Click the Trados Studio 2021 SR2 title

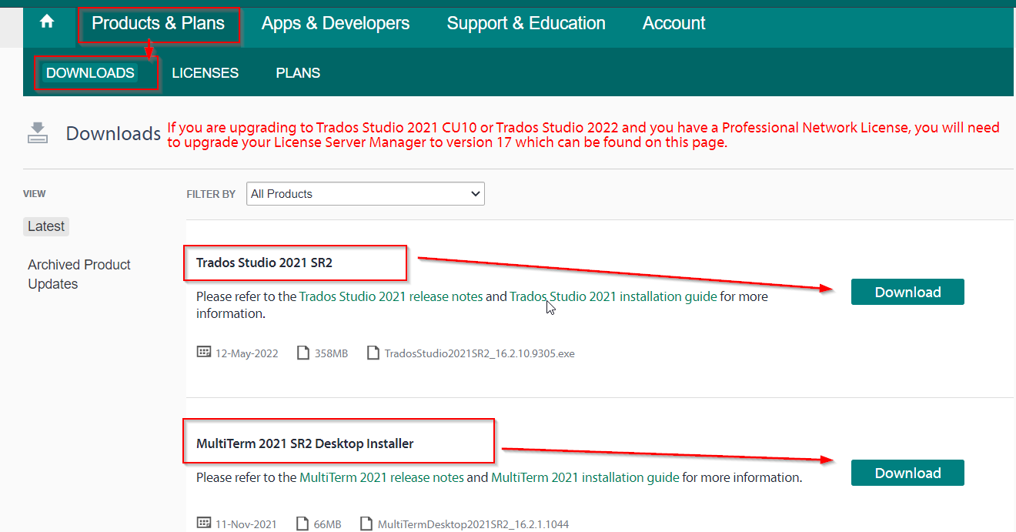point(264,263)
